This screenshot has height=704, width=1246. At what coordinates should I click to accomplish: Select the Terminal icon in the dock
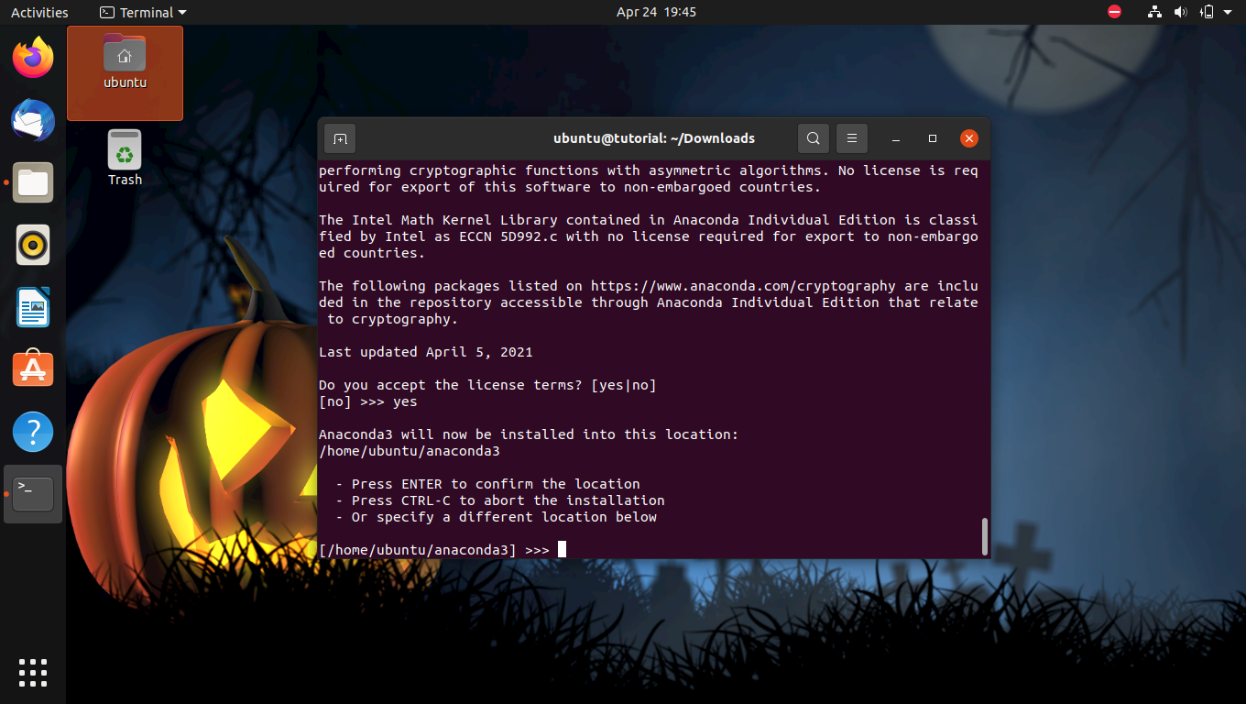tap(33, 494)
